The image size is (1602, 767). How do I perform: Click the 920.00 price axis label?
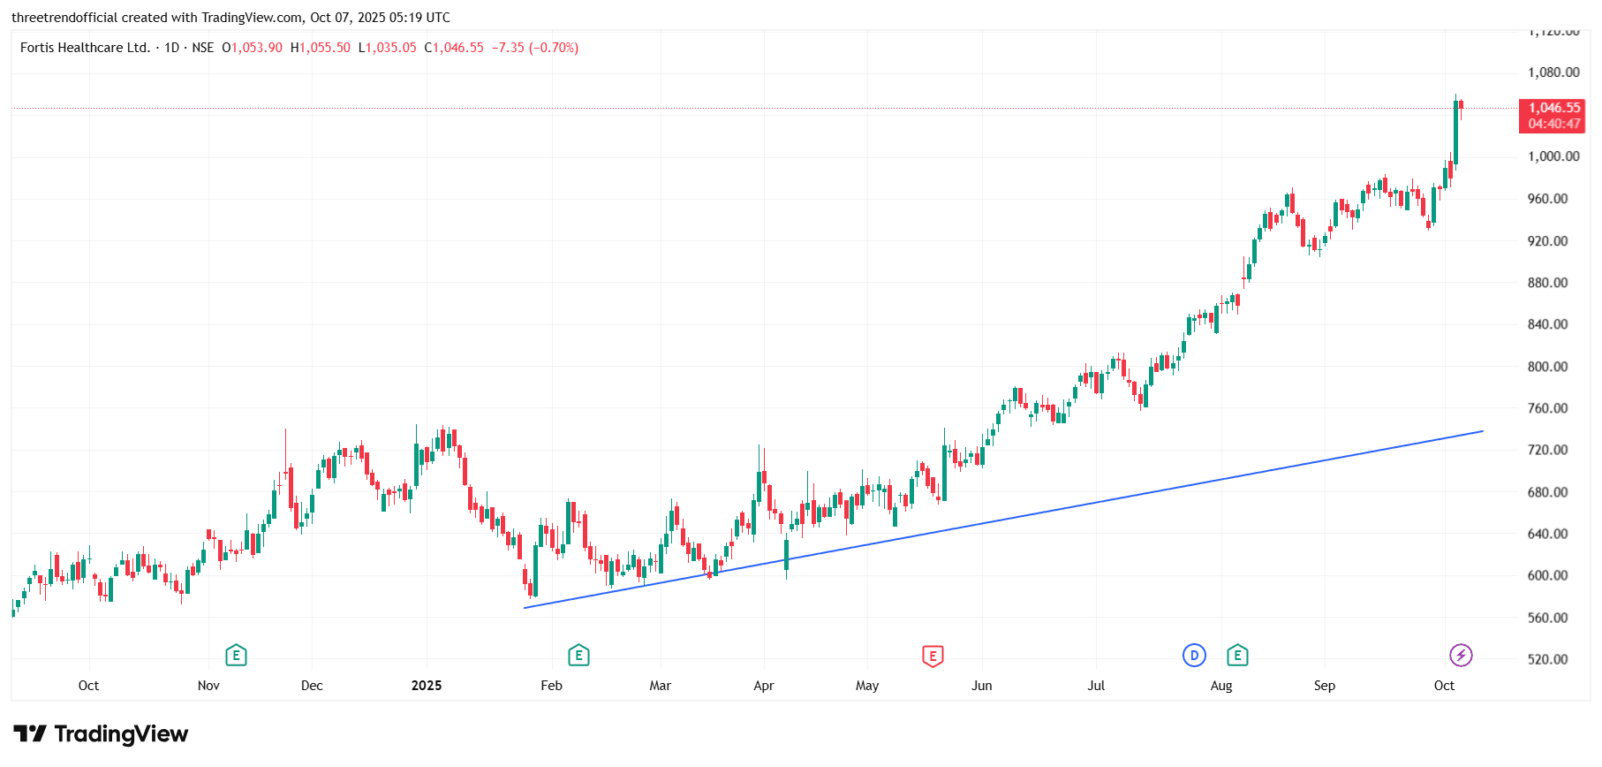pyautogui.click(x=1548, y=241)
